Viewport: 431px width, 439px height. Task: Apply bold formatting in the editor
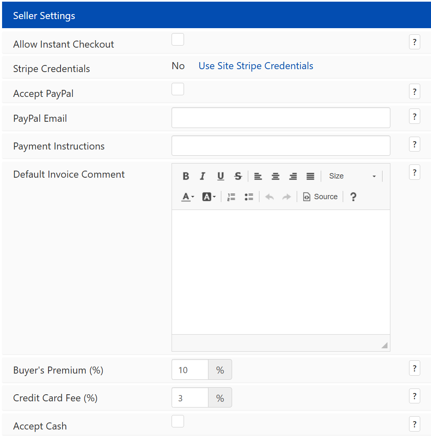pyautogui.click(x=186, y=176)
